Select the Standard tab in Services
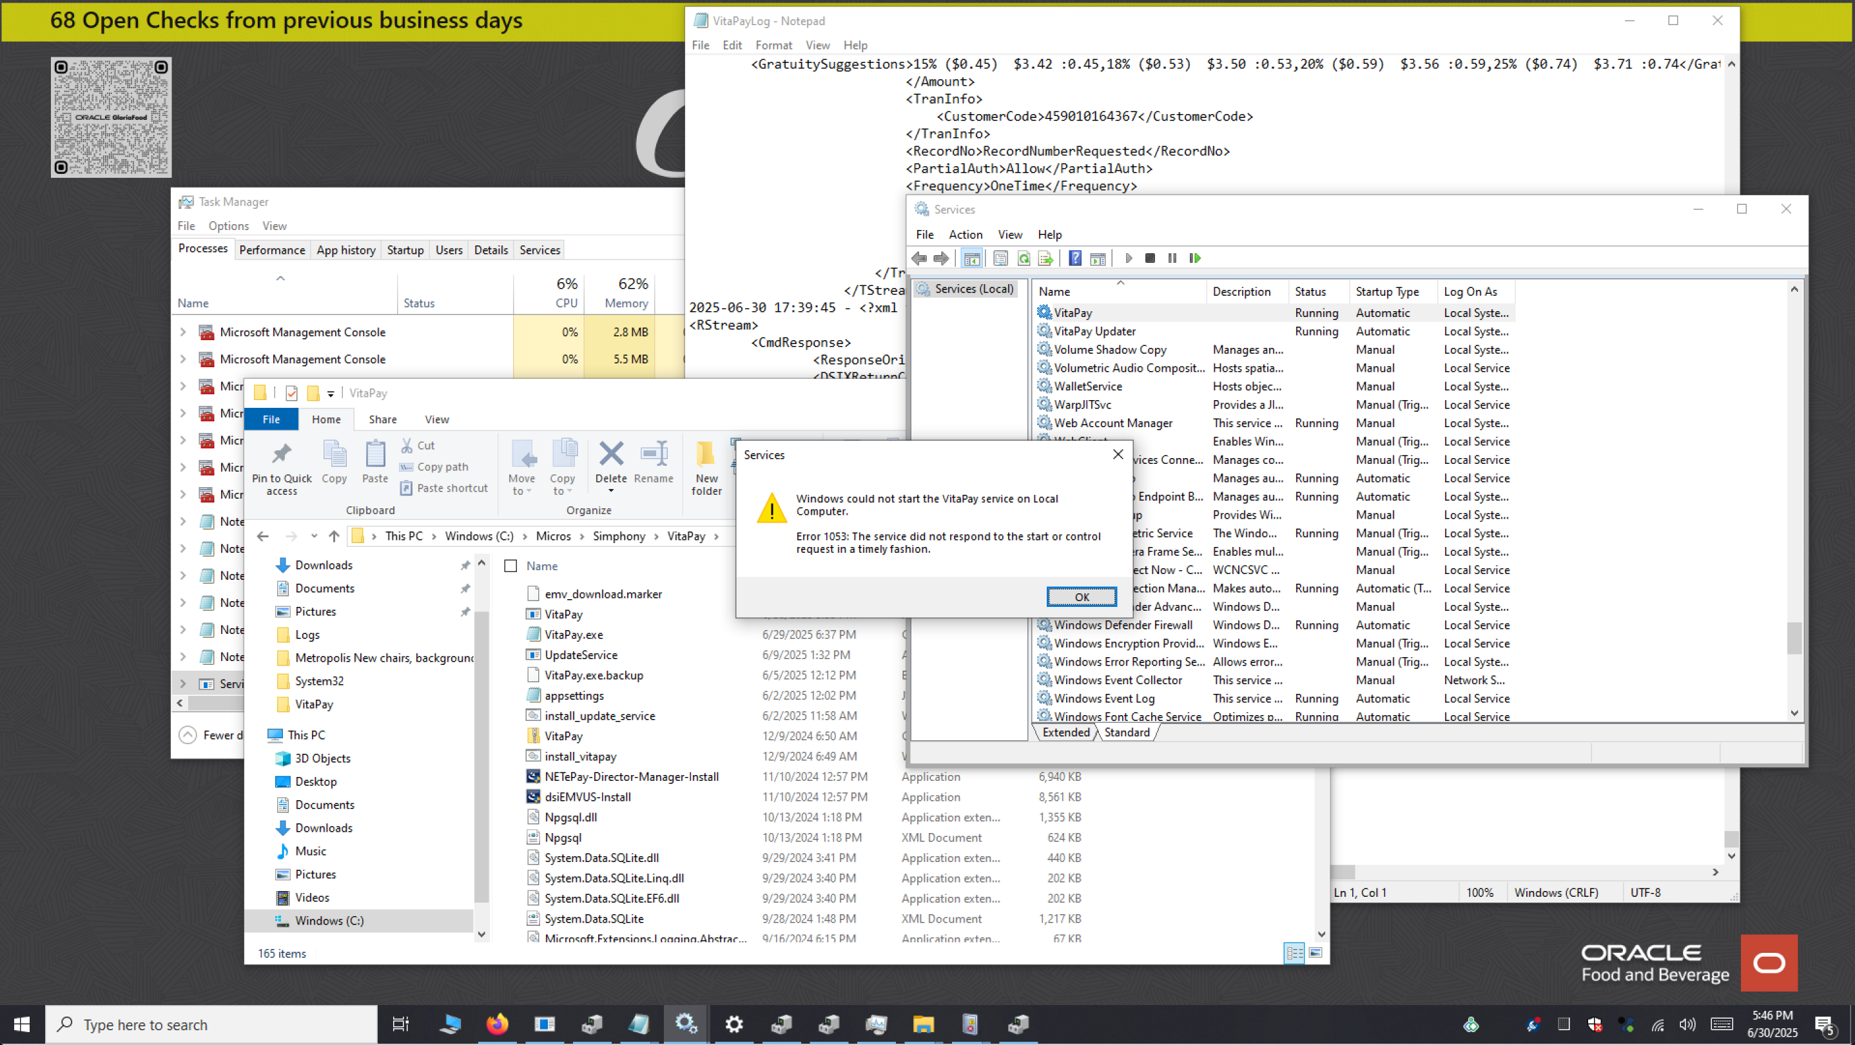Viewport: 1855px width, 1045px height. pos(1127,733)
